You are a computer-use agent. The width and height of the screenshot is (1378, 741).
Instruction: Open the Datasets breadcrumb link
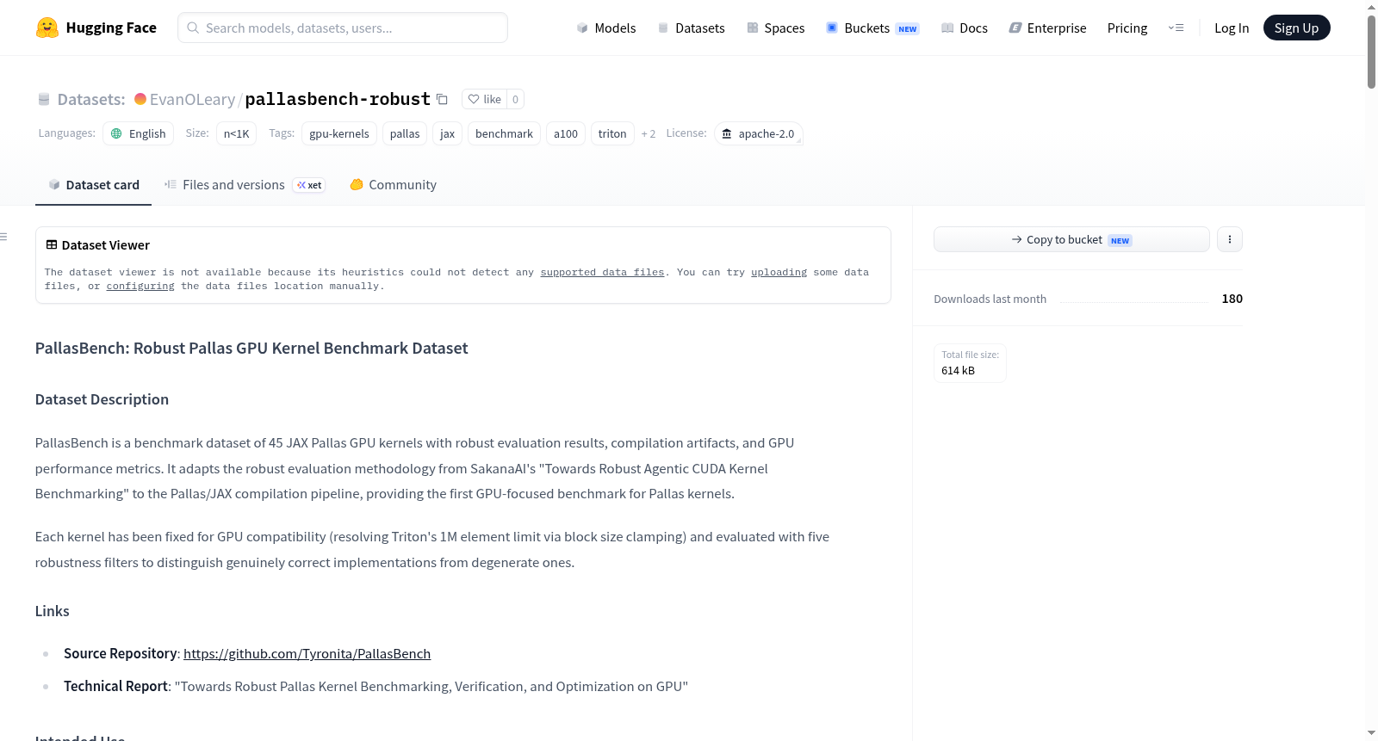pos(91,99)
